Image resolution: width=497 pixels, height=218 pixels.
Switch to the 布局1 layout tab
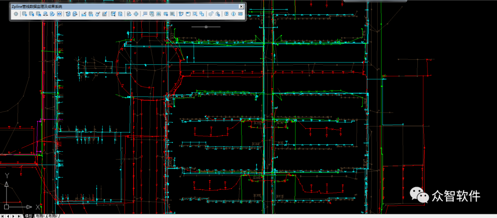point(40,216)
